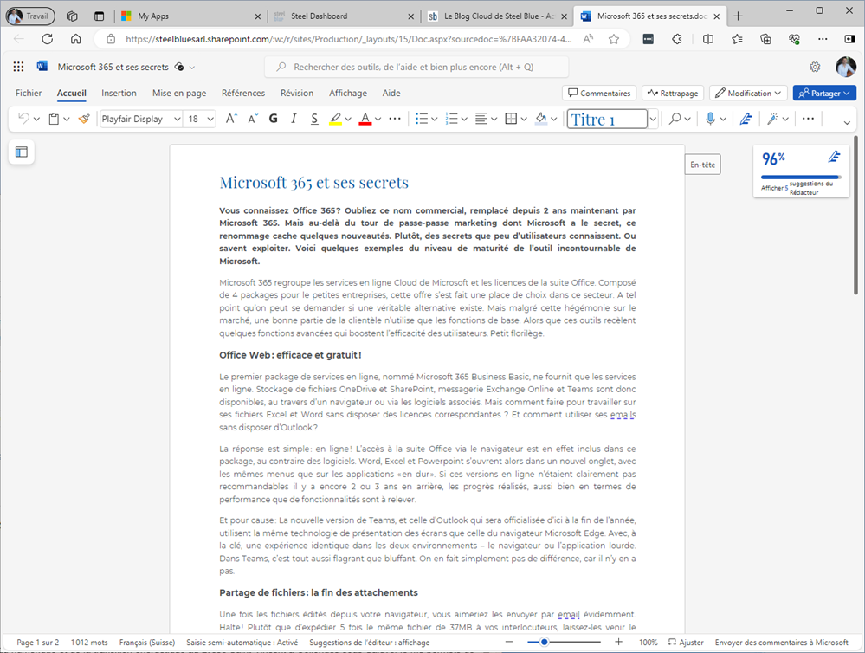Screen dimensions: 865x653
Task: Open the highlight color picker arrow
Action: tap(348, 119)
